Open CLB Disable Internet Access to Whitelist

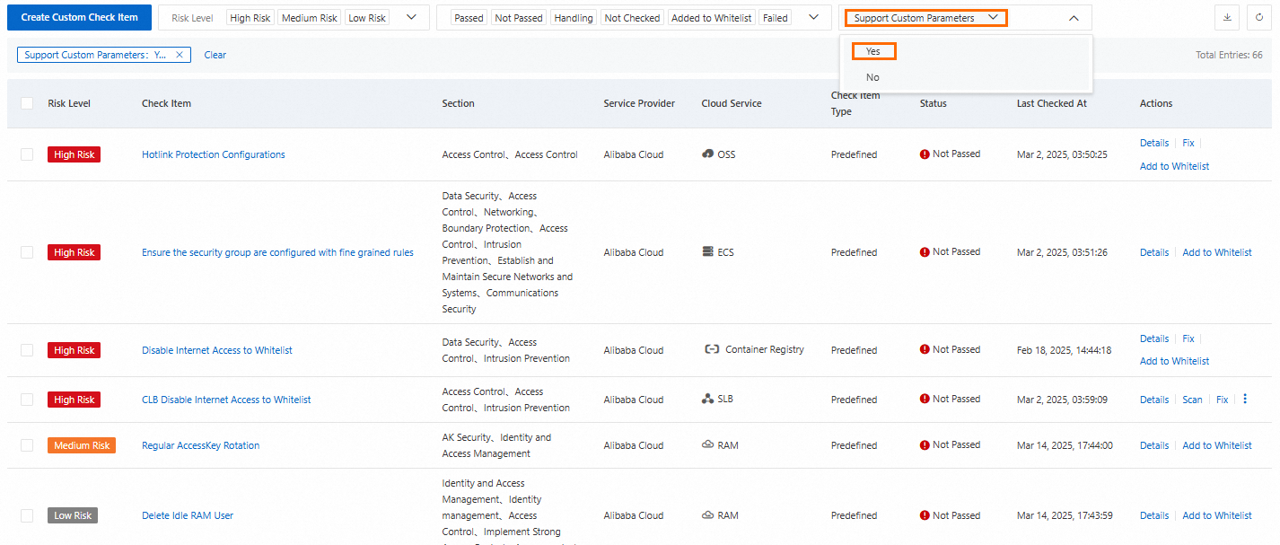coord(226,400)
